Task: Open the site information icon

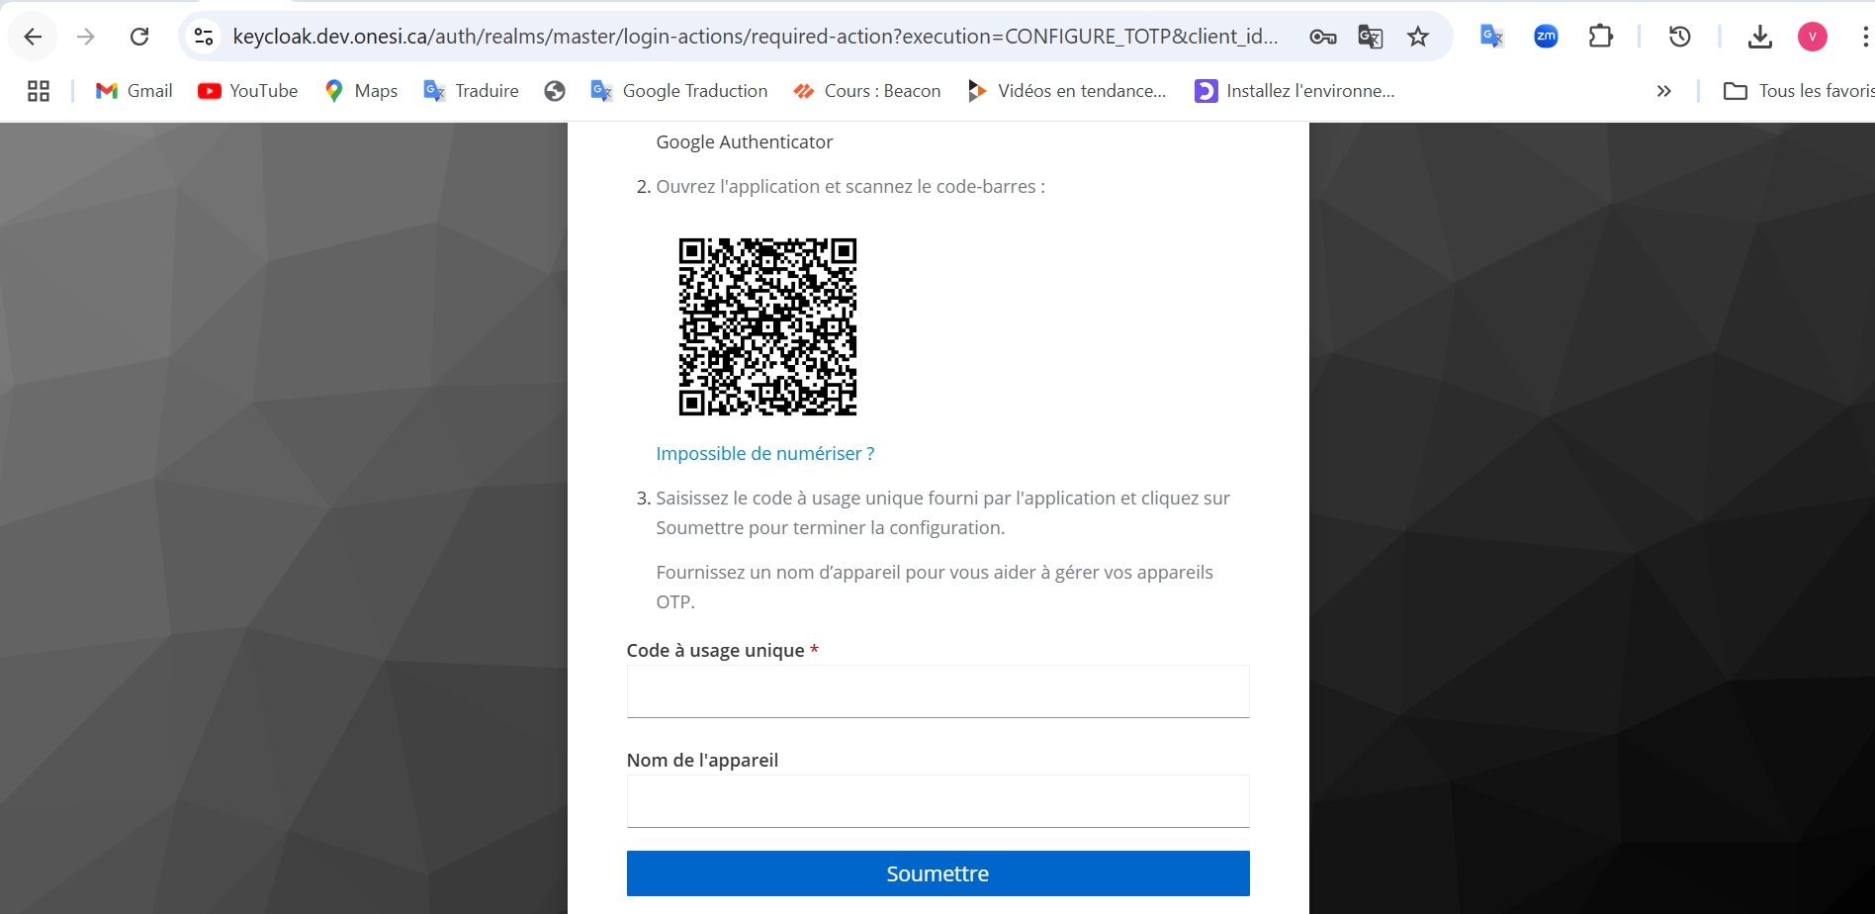Action: coord(204,37)
